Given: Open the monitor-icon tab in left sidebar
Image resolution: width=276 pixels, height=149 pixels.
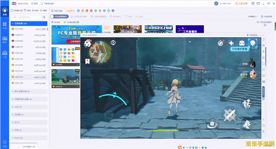Looking at the screenshot, I should pyautogui.click(x=5, y=40).
